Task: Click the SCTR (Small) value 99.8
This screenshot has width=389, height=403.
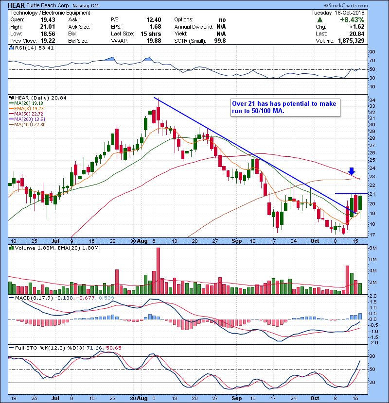Action: tap(220, 41)
